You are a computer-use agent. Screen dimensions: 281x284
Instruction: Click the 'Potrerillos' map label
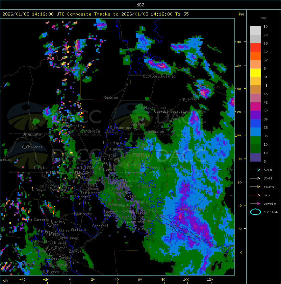point(56,186)
